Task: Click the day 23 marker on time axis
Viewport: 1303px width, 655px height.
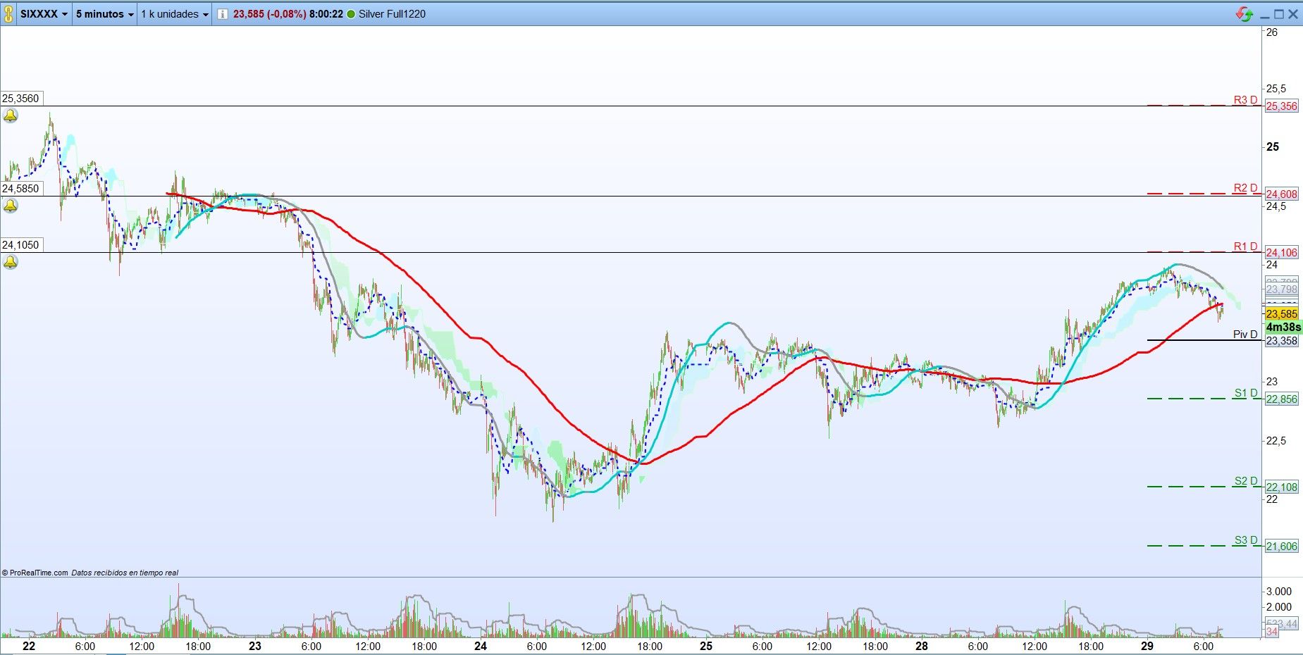Action: [x=254, y=646]
